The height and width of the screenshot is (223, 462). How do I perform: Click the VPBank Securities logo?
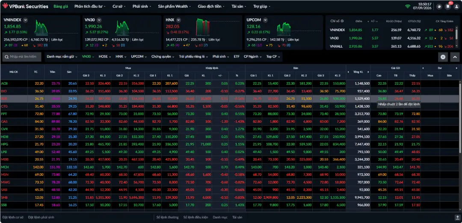[24, 6]
